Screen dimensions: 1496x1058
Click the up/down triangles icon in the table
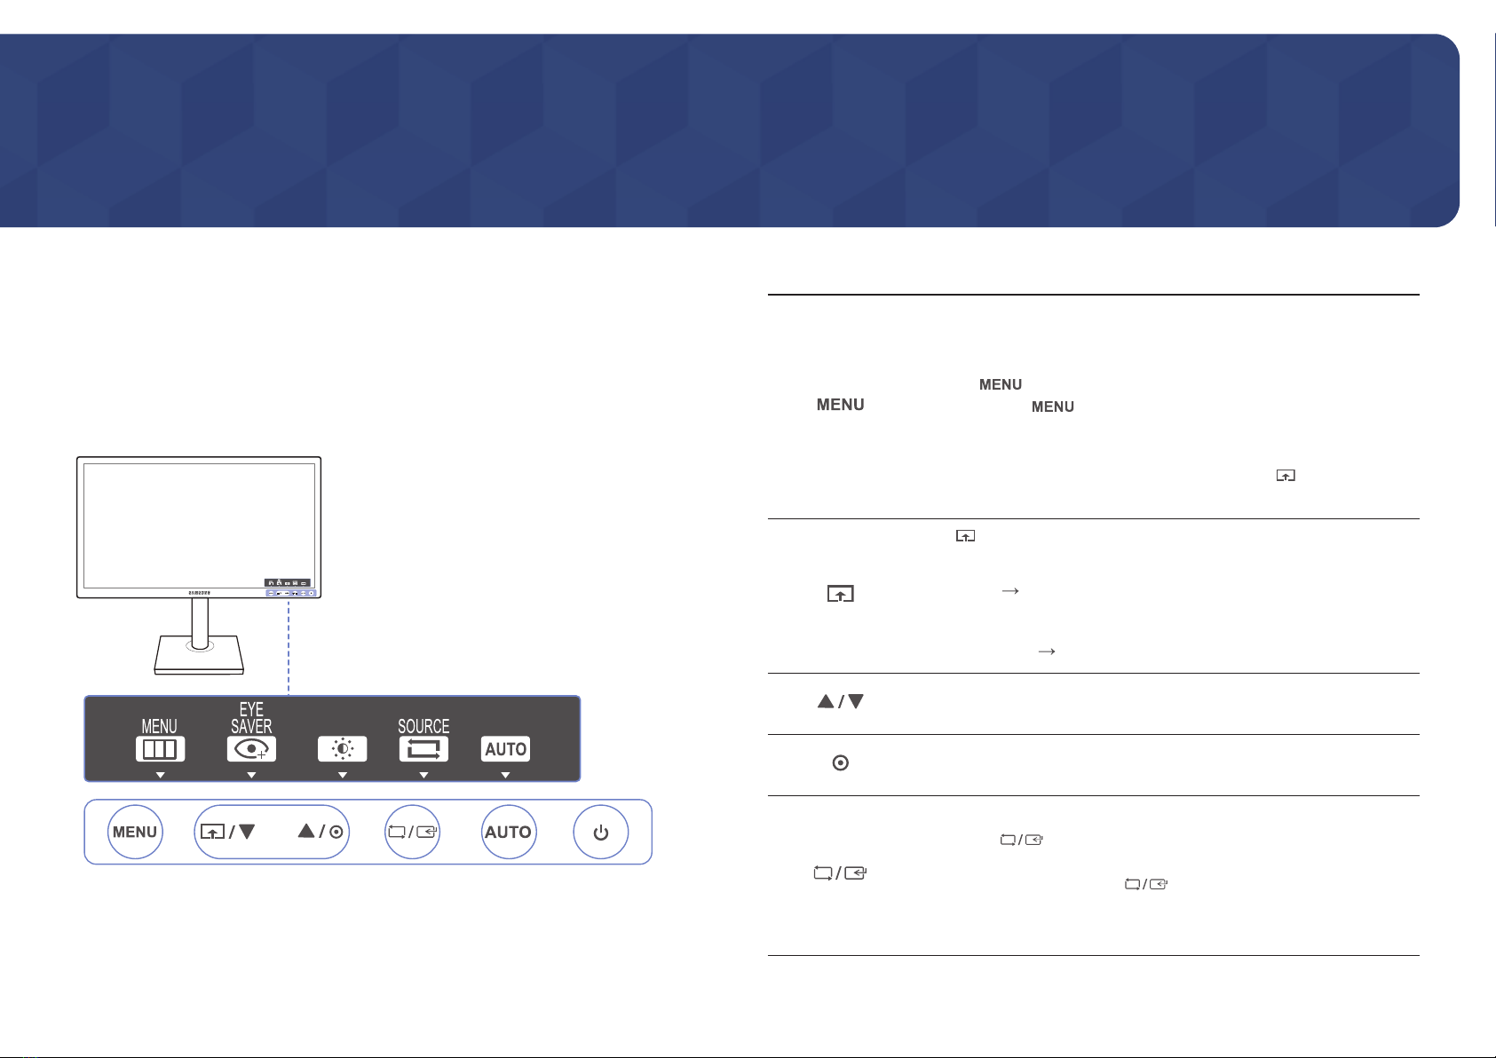click(840, 702)
